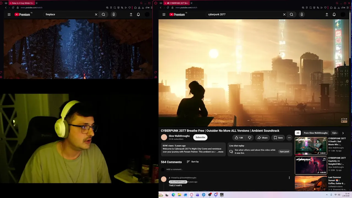This screenshot has height=198, width=352.
Task: Run the search for 'fireplace'
Action: tap(103, 15)
